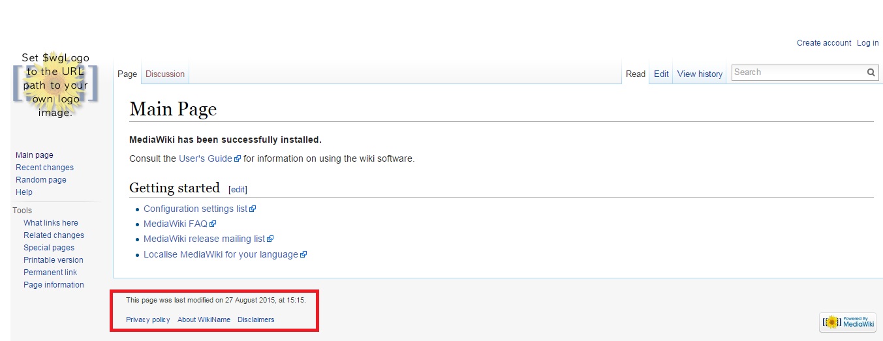
Task: Open Special pages list
Action: (x=49, y=248)
